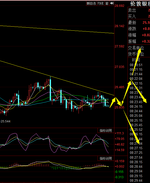This screenshot has height=183, width=150.
Task: Select the +0.002 MACD scale value
Action: [x=119, y=167]
